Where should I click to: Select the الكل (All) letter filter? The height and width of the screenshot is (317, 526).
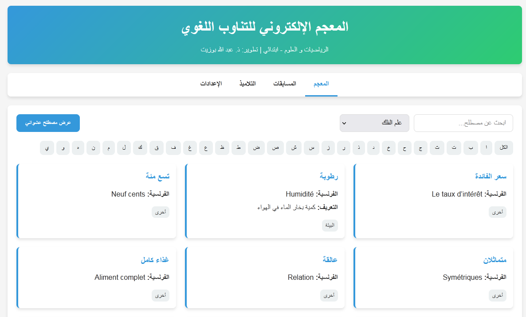pyautogui.click(x=503, y=147)
